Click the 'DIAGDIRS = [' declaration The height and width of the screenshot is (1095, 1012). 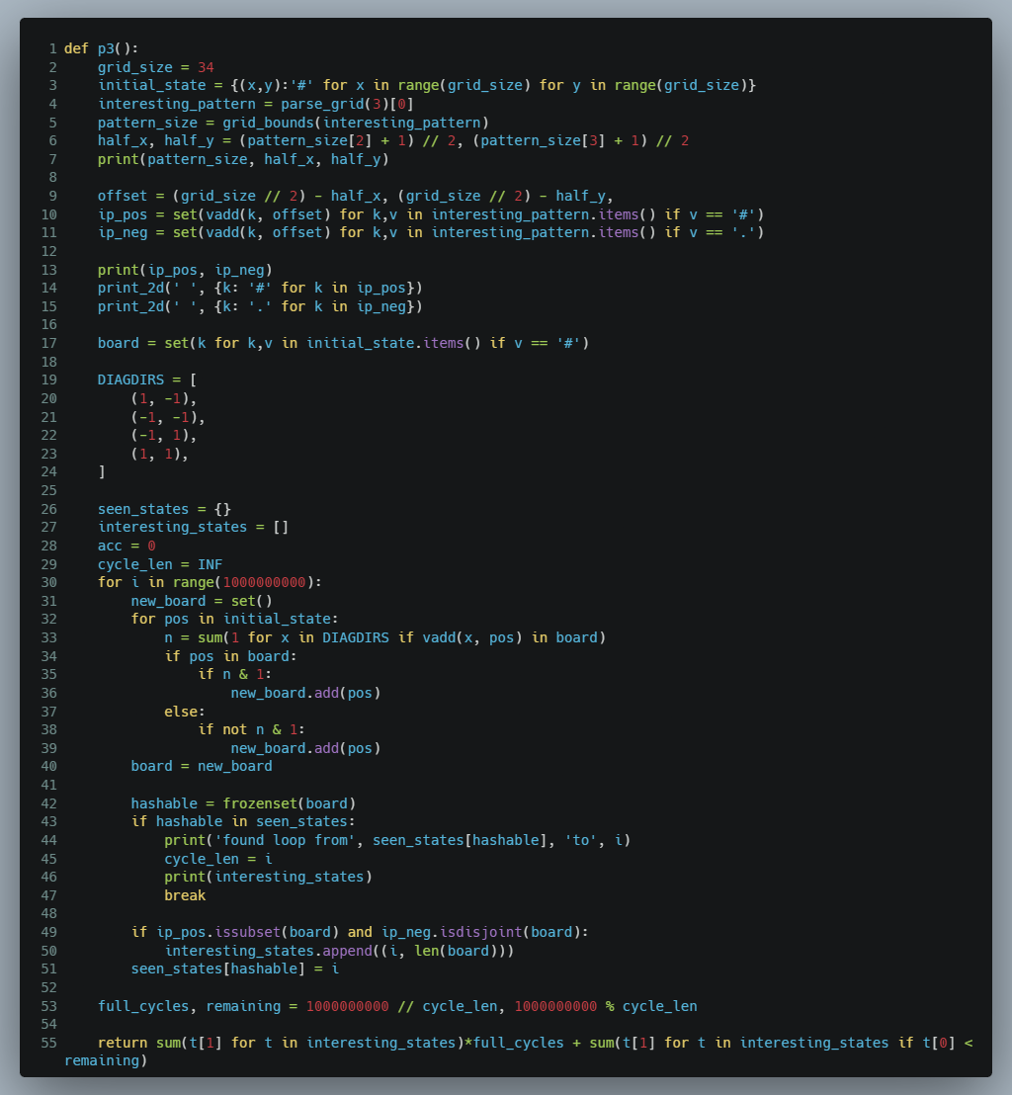(147, 379)
